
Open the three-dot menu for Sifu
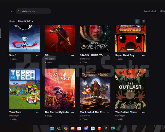73,56
